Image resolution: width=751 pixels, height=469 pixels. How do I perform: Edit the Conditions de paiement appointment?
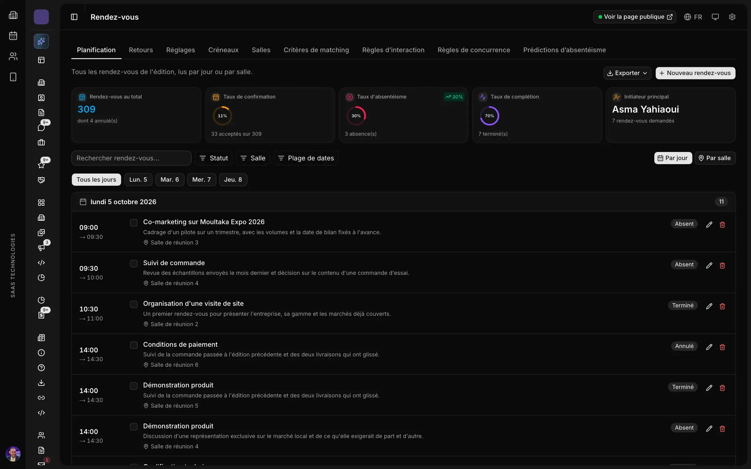click(709, 347)
